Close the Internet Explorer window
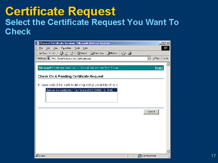The width and height of the screenshot is (218, 163). 168,43
